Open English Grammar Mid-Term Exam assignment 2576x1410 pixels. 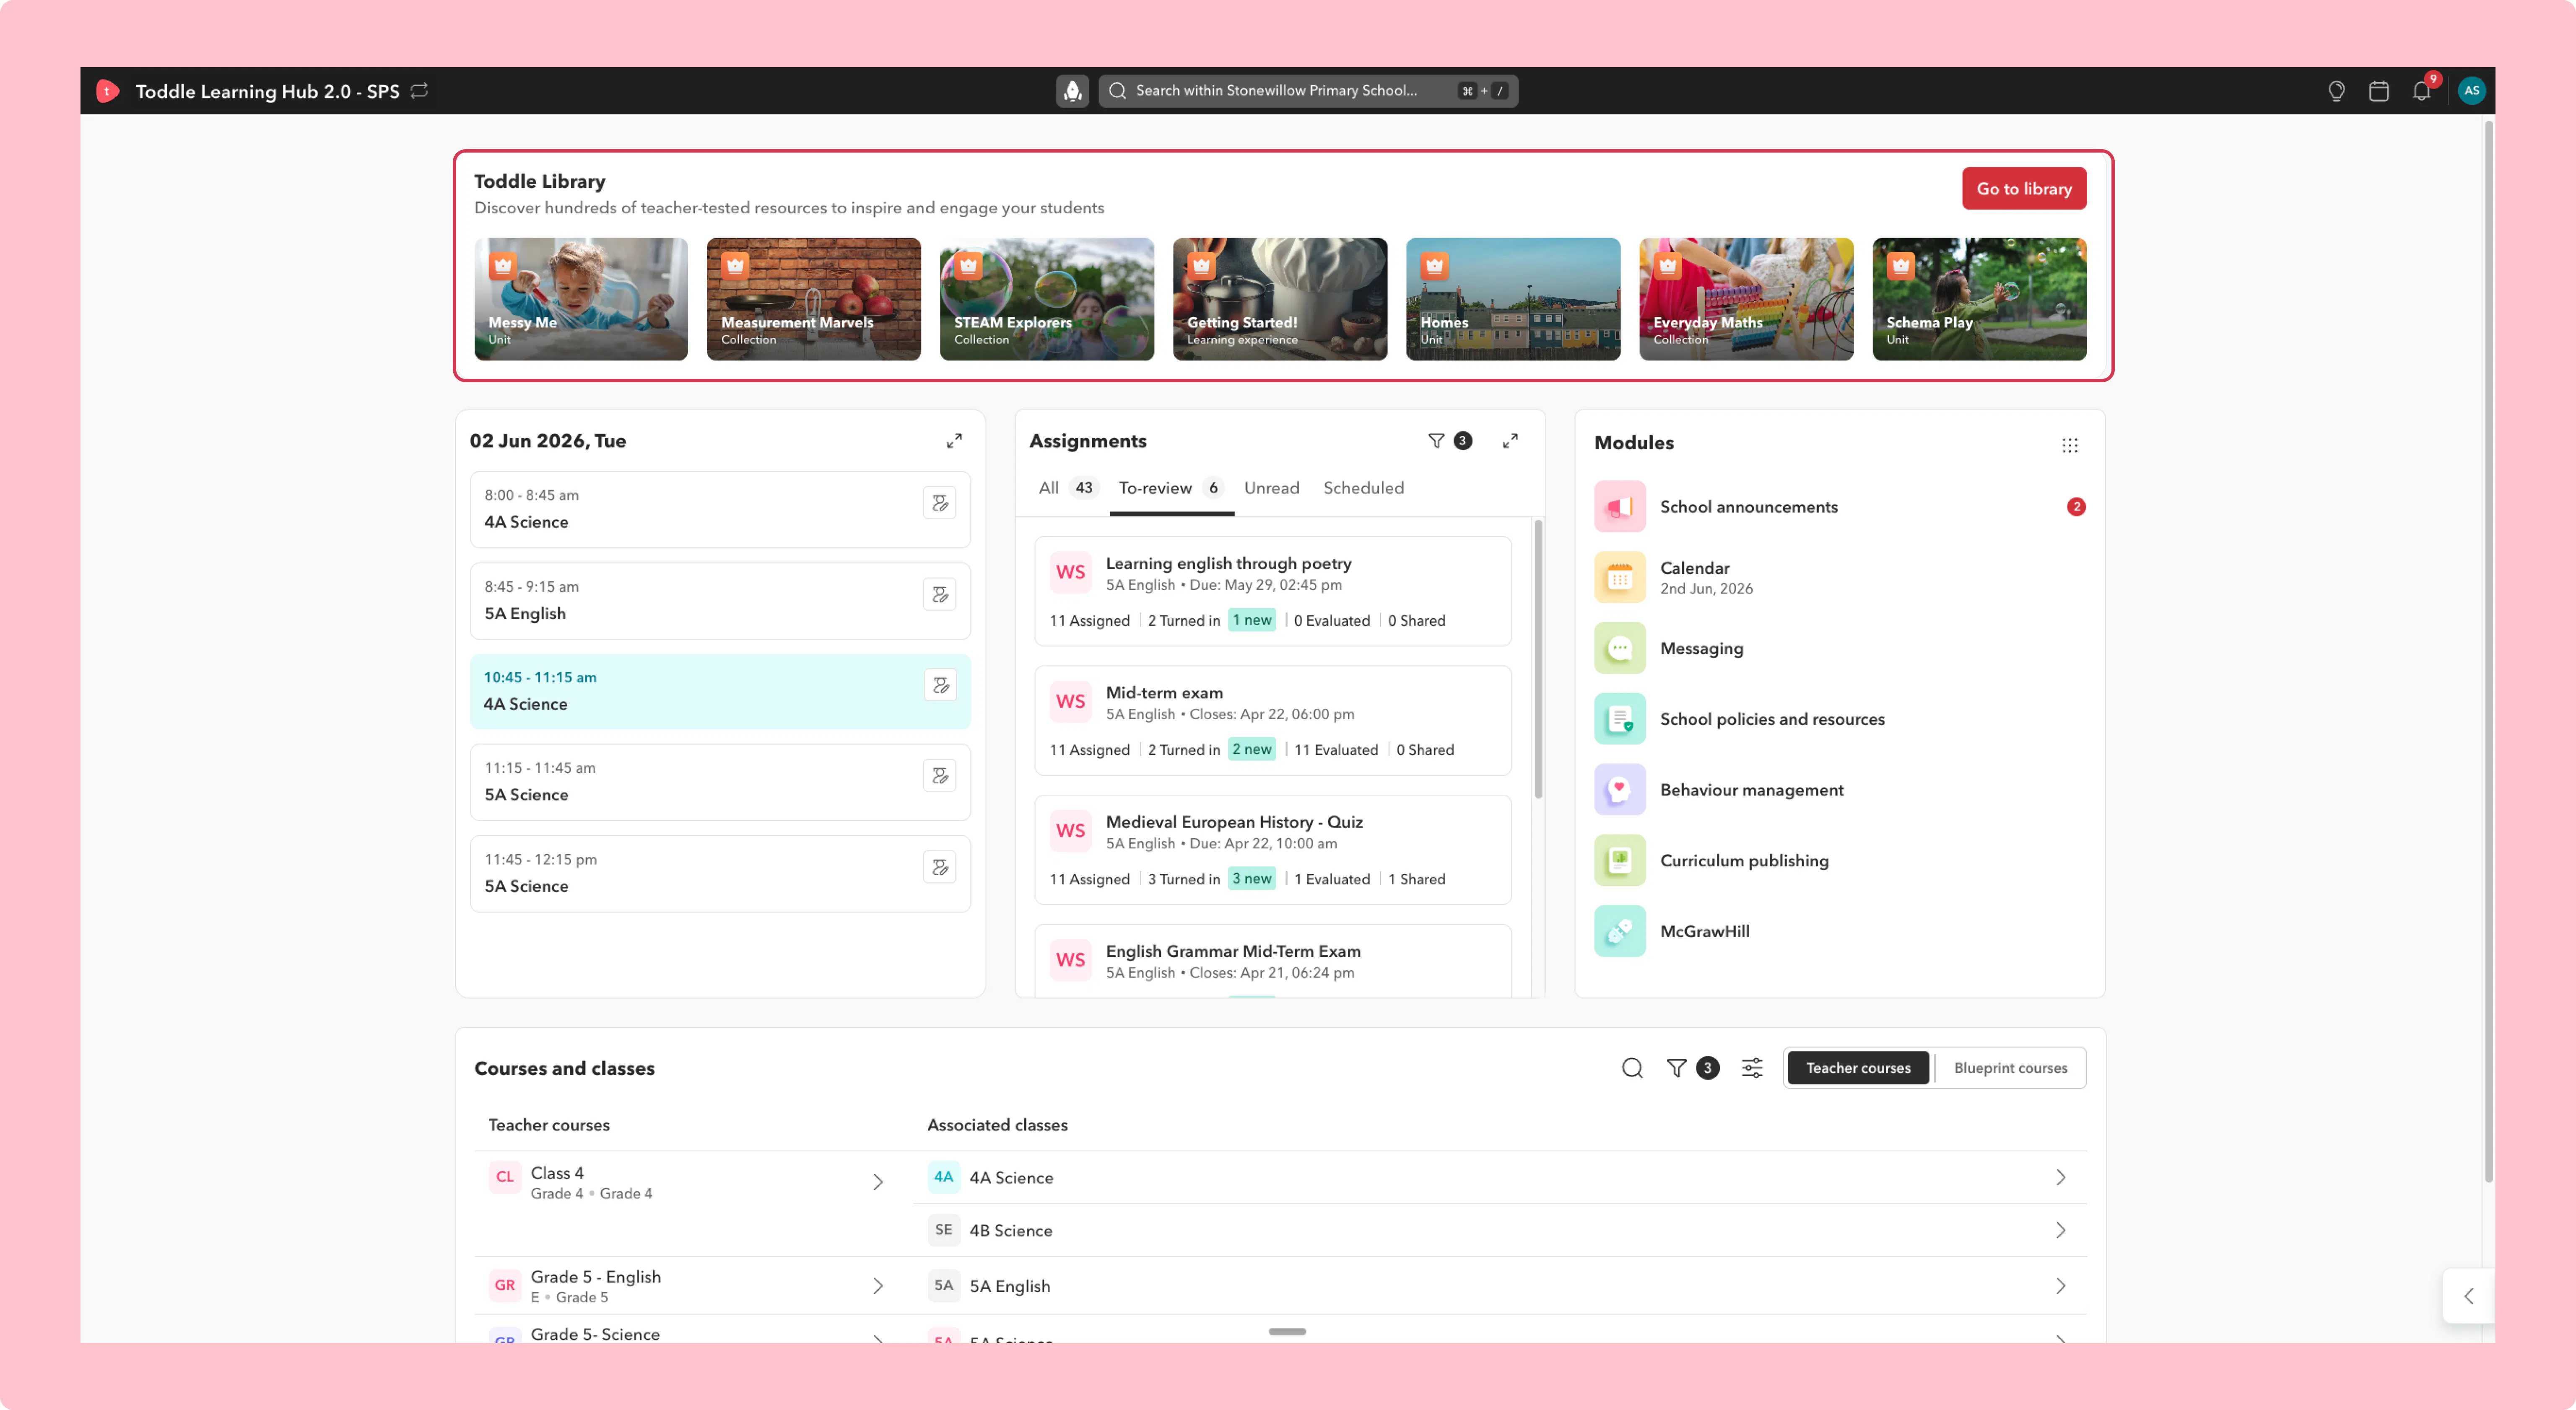(1272, 961)
